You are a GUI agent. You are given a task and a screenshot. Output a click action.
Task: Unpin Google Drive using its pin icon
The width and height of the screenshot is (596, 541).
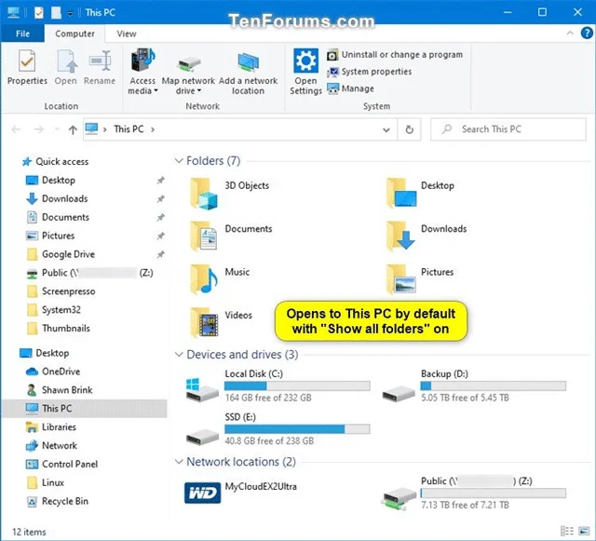[161, 254]
